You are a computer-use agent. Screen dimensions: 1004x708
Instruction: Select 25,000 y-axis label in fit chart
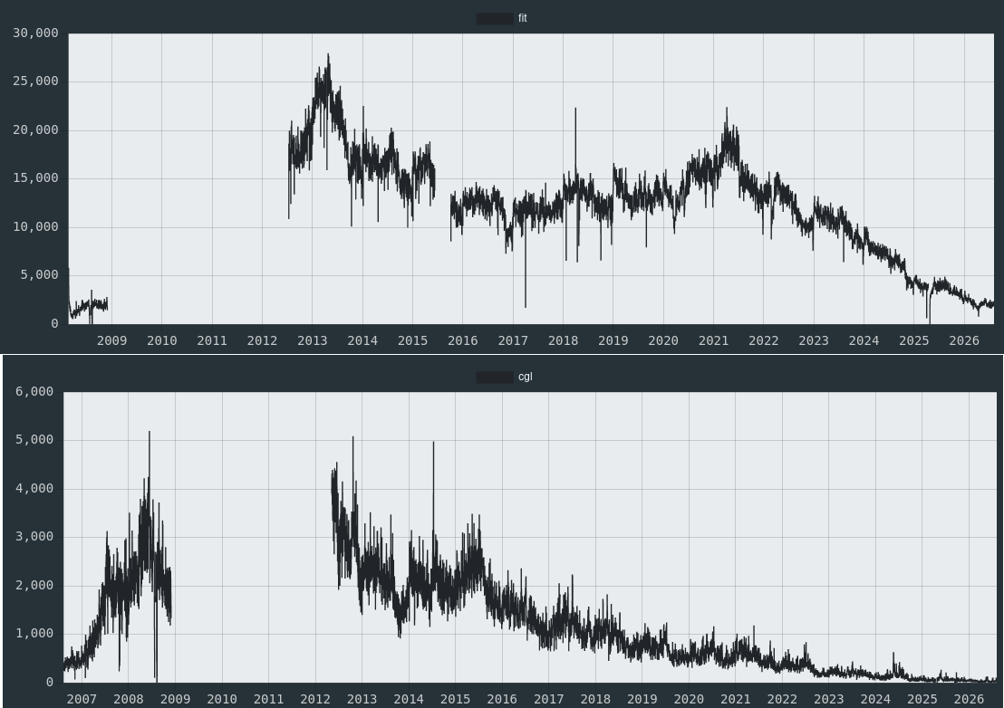(x=35, y=81)
